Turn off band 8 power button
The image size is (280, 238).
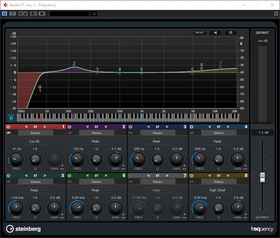click(x=192, y=175)
